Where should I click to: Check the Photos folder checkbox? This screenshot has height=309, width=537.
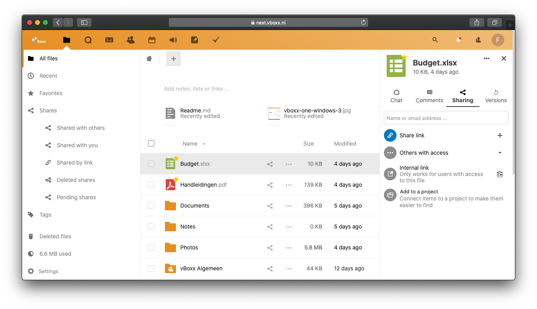[151, 247]
